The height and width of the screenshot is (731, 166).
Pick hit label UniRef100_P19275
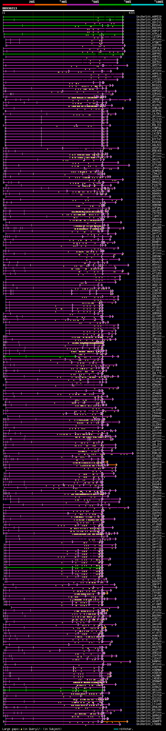(x=149, y=185)
